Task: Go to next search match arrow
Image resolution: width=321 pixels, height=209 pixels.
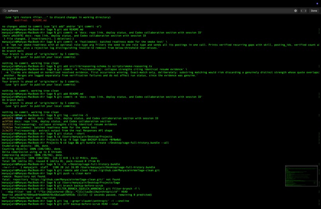Action: click(x=305, y=11)
